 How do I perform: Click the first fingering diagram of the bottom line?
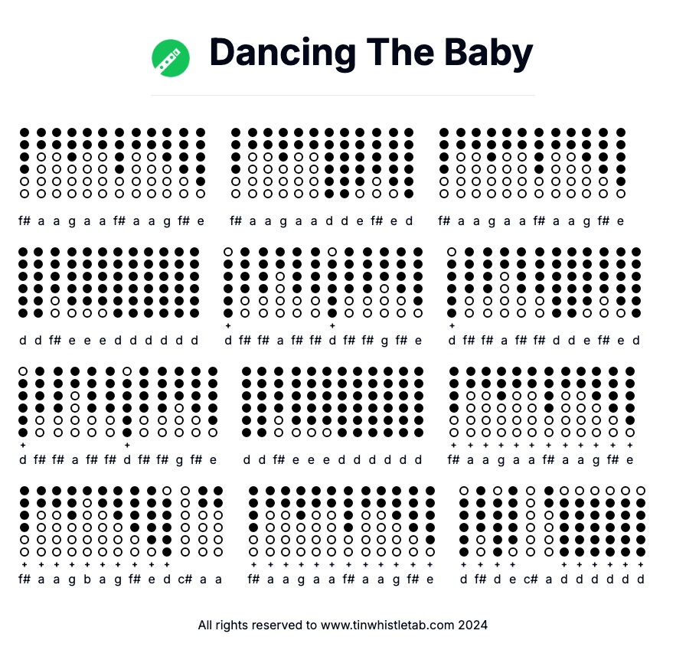(24, 521)
